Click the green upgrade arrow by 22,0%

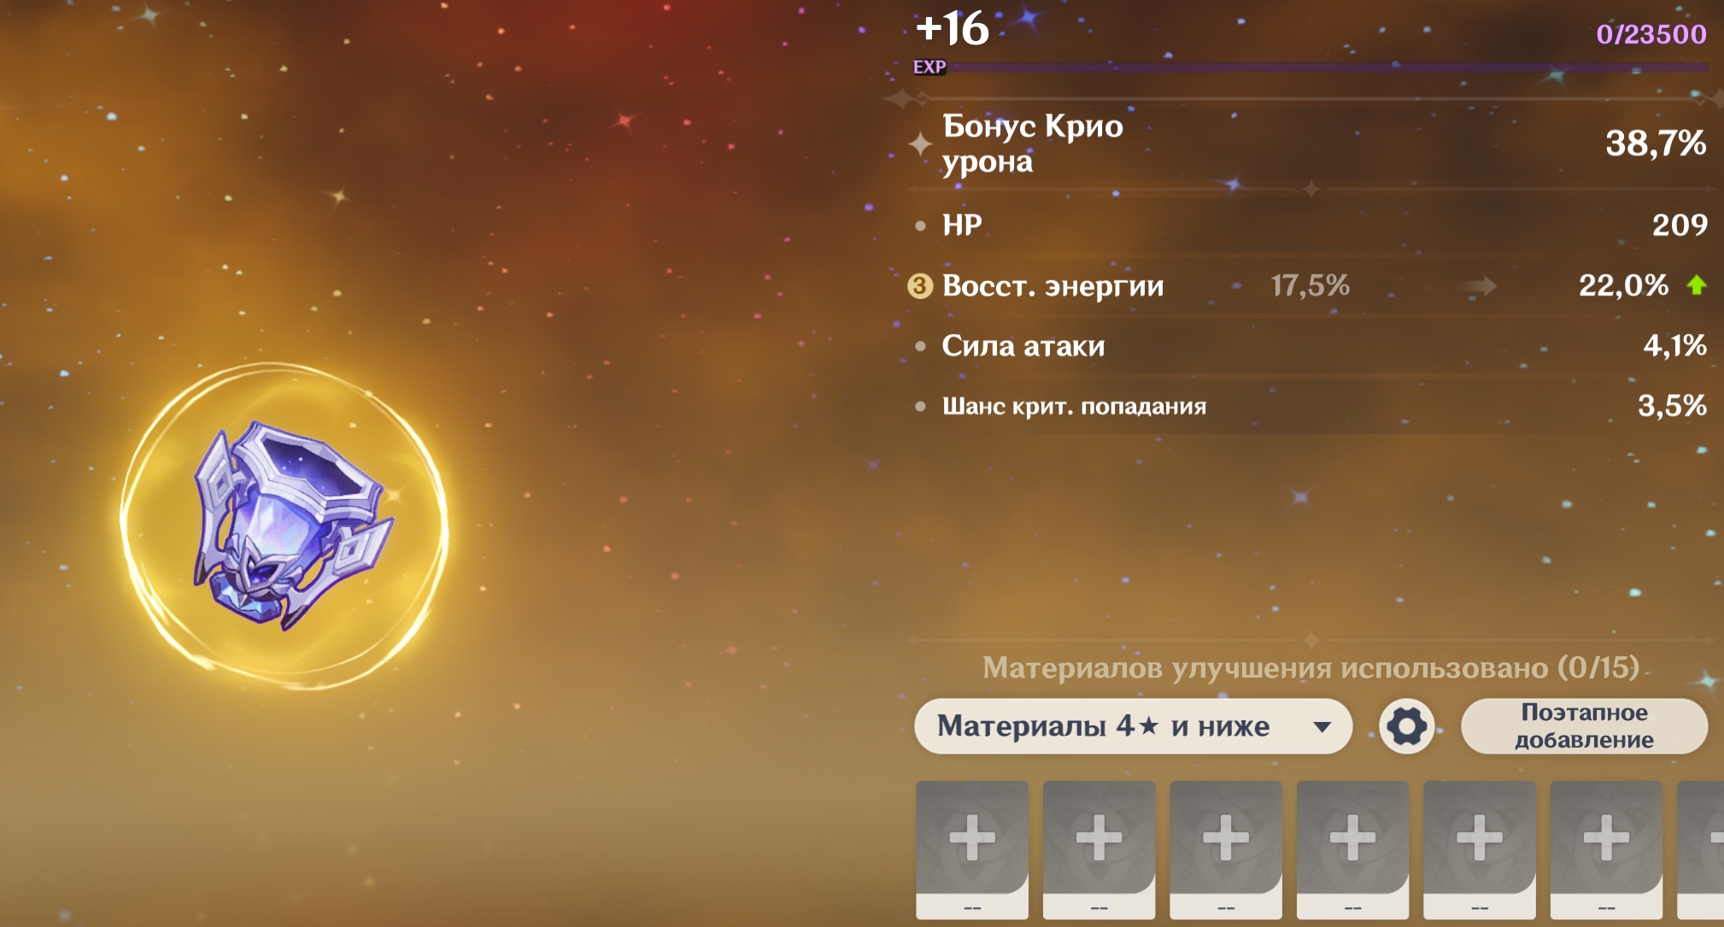coord(1697,285)
